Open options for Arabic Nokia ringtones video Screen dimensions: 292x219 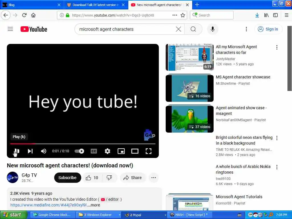tap(277, 167)
